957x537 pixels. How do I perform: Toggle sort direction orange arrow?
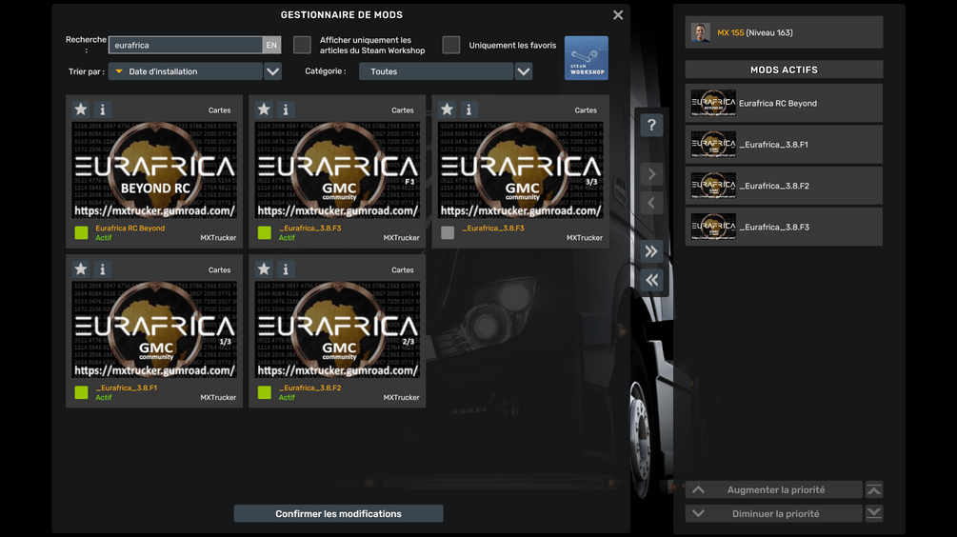click(x=119, y=71)
